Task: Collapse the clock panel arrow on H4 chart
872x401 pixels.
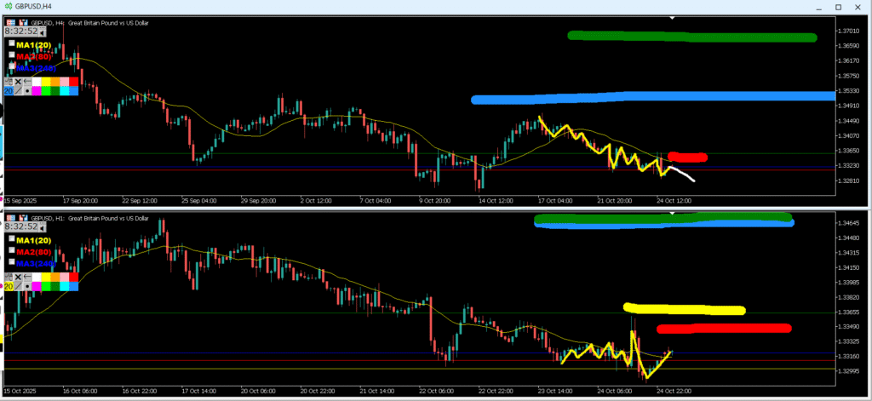Action: [x=43, y=32]
